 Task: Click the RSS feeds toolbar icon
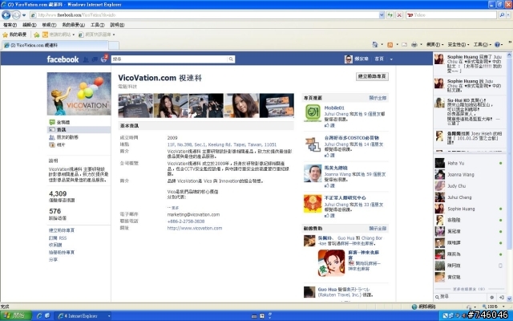[390, 45]
